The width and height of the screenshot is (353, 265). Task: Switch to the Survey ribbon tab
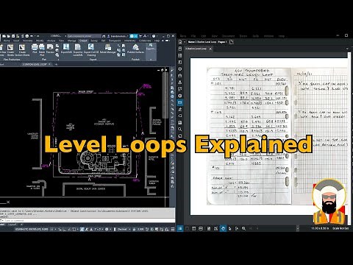[94, 40]
